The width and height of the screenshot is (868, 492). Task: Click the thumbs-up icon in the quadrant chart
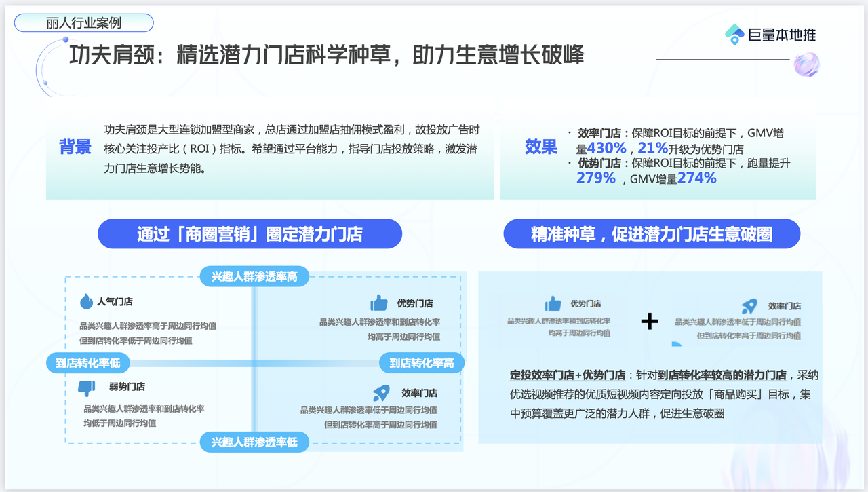[378, 303]
